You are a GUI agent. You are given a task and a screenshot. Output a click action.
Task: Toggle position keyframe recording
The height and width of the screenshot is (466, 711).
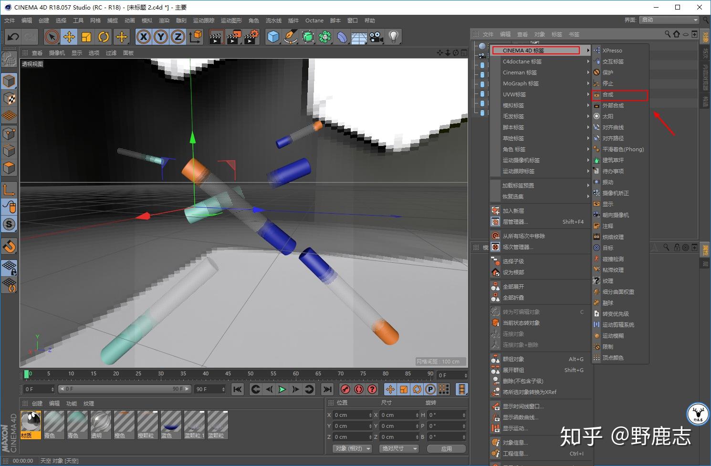390,389
